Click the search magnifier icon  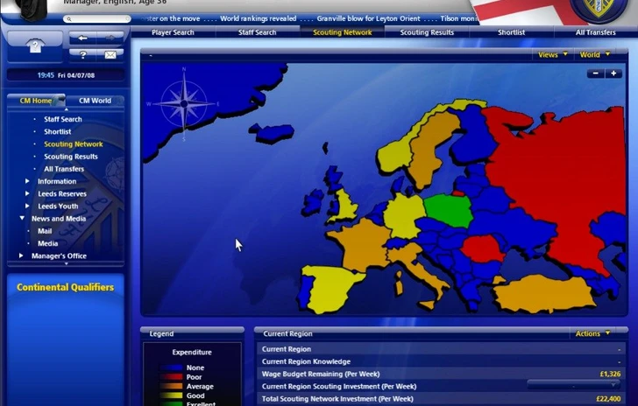69,19
